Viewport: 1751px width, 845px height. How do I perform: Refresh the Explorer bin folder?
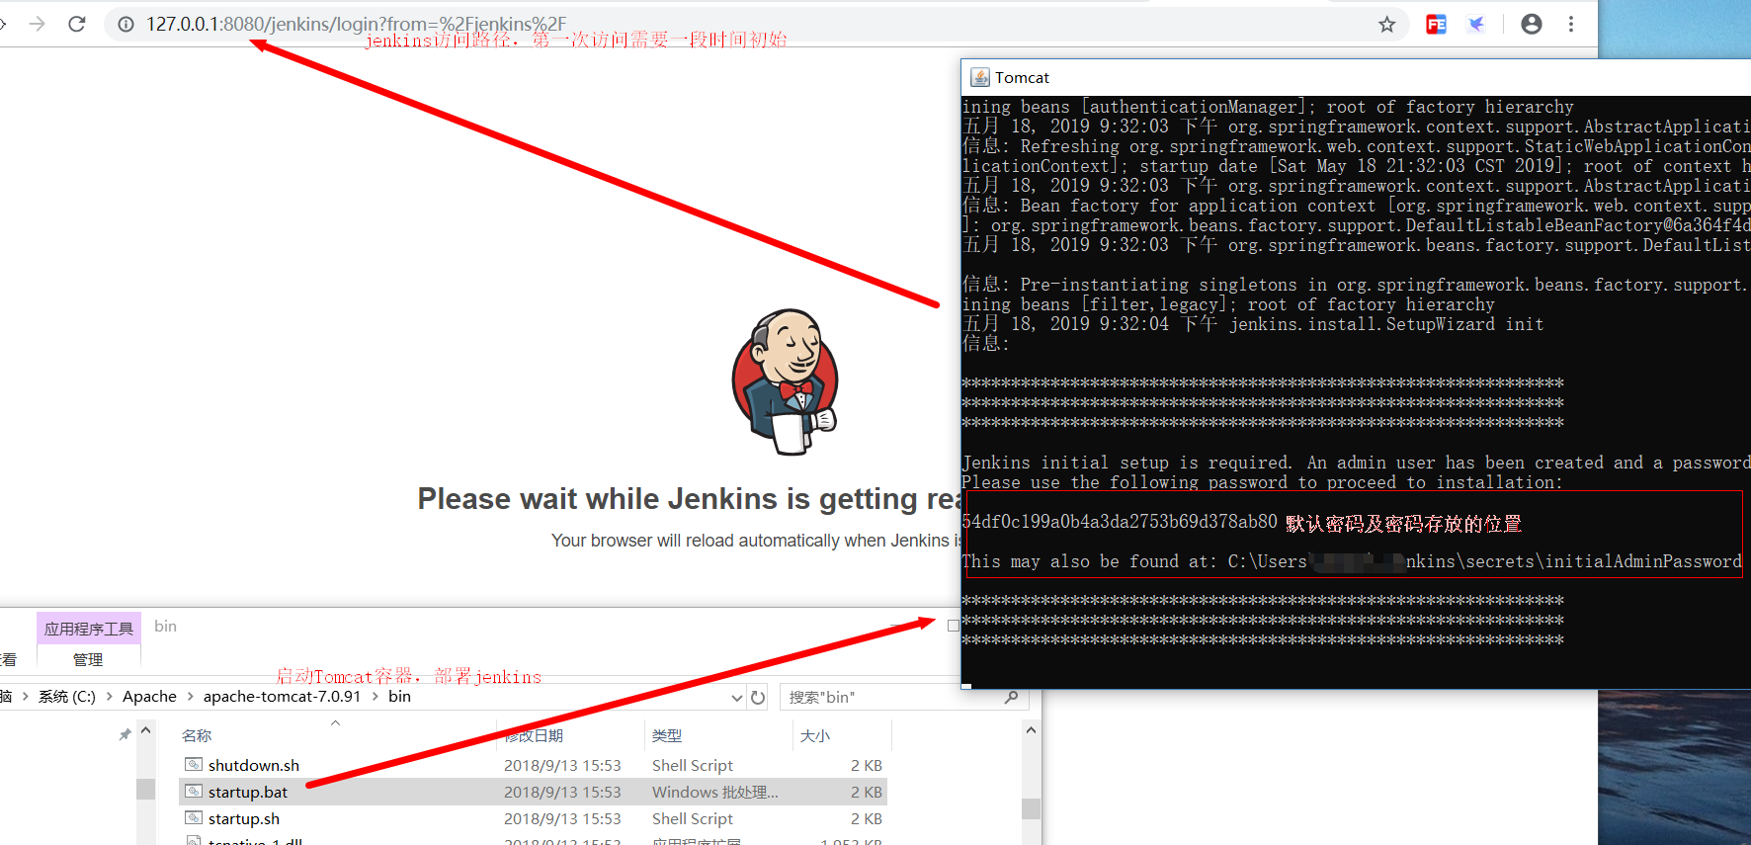[758, 698]
